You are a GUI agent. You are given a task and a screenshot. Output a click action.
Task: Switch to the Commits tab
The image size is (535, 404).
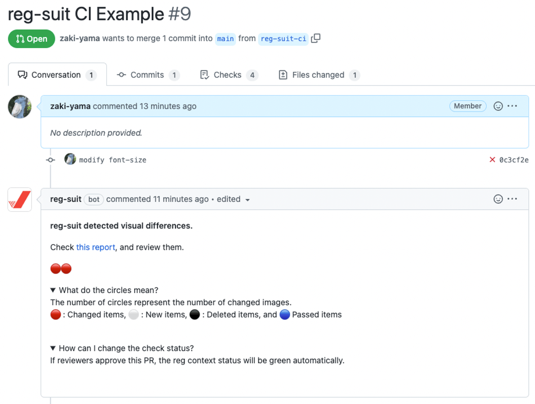(147, 75)
